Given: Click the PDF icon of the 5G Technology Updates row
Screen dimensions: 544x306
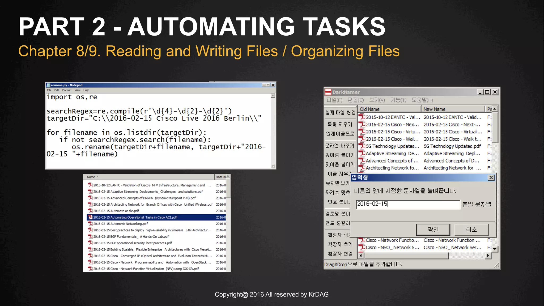Looking at the screenshot, I should (x=362, y=146).
